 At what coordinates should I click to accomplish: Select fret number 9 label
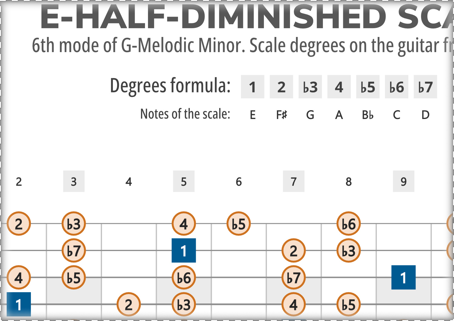(x=403, y=181)
